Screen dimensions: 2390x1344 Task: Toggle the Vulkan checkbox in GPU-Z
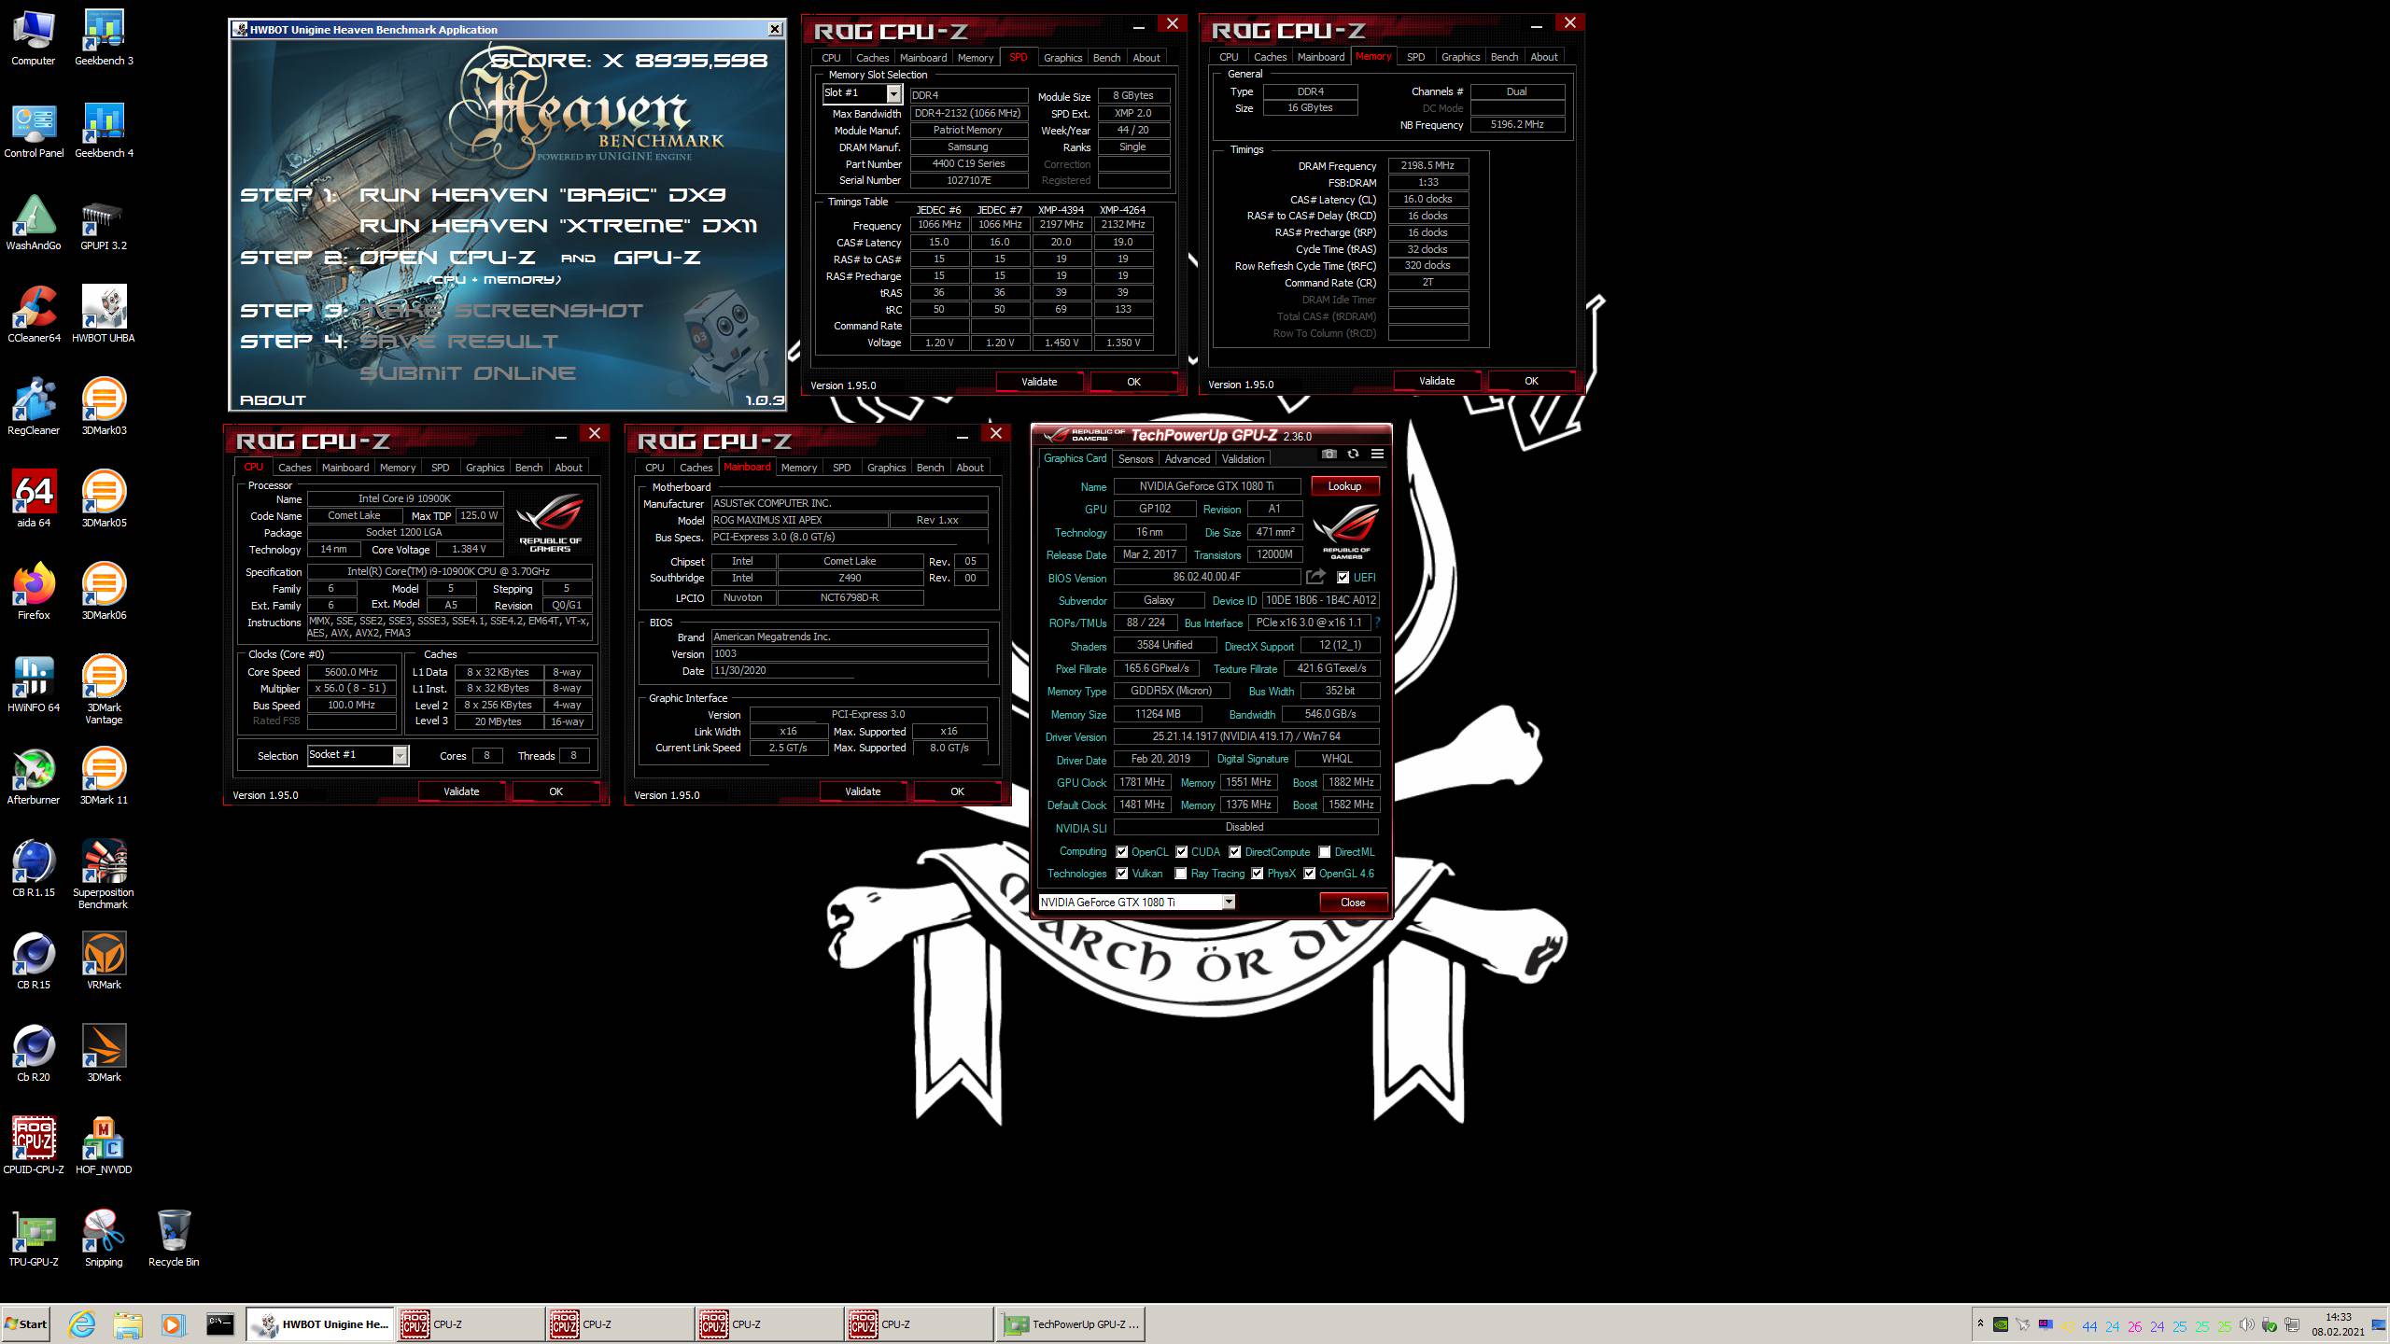(x=1122, y=874)
